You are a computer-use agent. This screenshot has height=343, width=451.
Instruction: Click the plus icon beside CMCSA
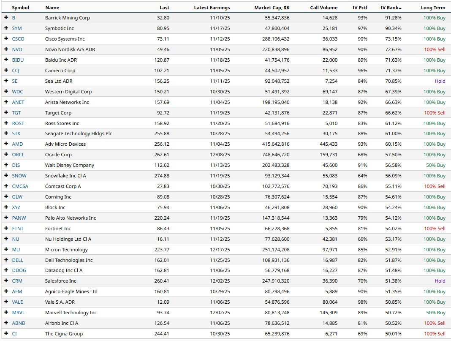[6, 186]
